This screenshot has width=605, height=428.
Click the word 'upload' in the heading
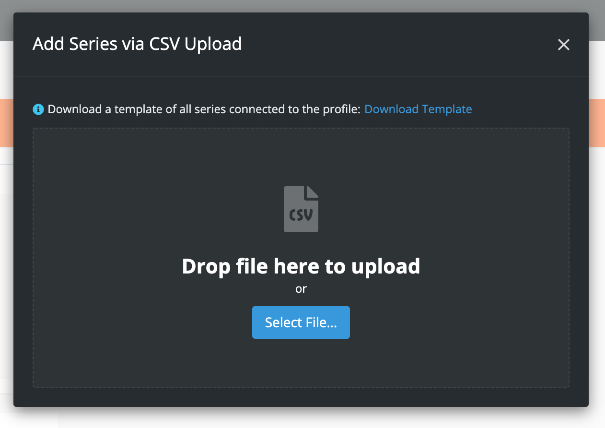point(386,266)
